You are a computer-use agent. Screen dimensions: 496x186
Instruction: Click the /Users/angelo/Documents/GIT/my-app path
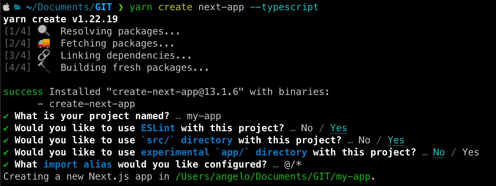[x=273, y=177]
